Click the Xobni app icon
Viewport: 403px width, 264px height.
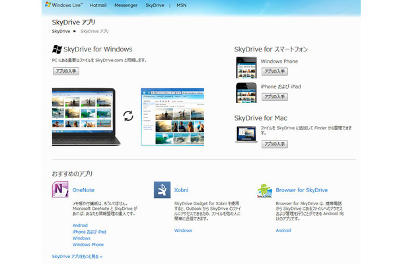[x=162, y=190]
